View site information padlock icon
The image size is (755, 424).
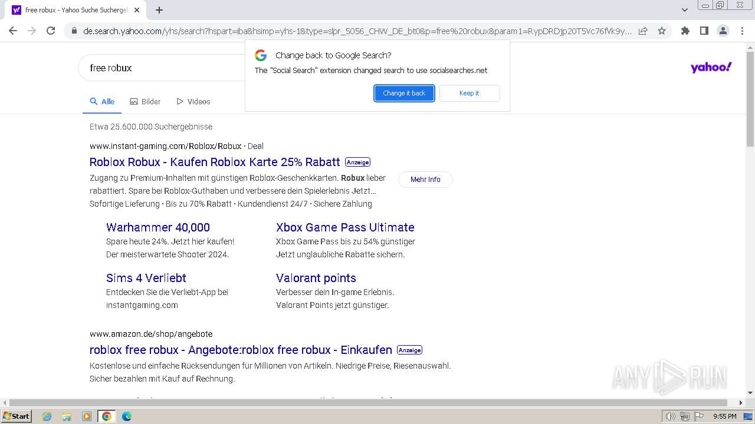pyautogui.click(x=74, y=31)
